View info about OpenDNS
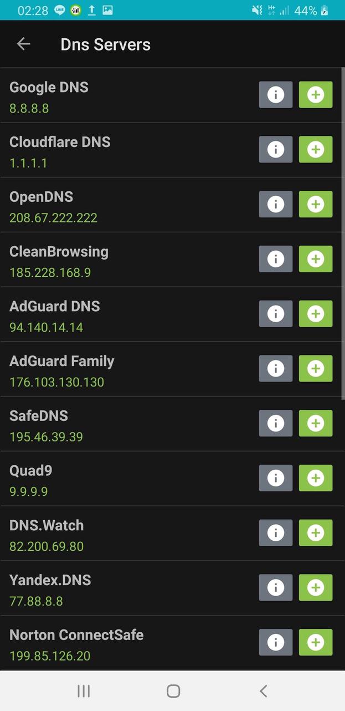Screen dimensions: 345x711 coord(275,204)
